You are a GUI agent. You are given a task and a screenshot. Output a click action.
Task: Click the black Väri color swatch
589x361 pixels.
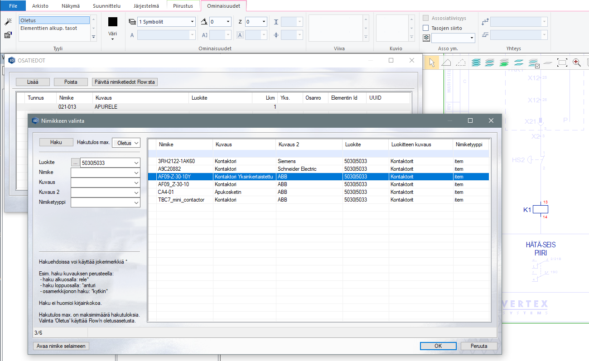(x=112, y=22)
